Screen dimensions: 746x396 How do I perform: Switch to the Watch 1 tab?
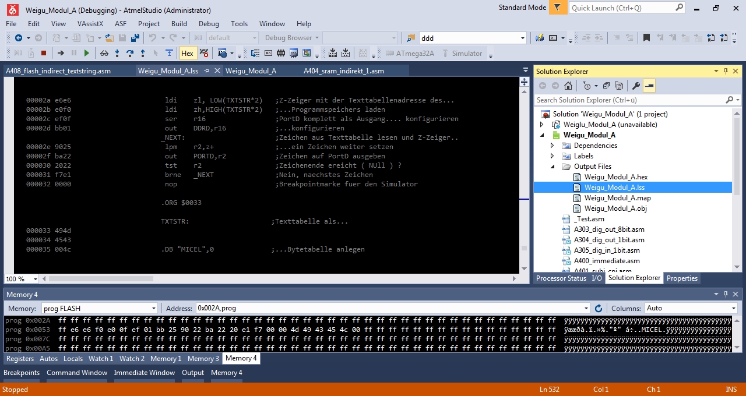pyautogui.click(x=101, y=359)
